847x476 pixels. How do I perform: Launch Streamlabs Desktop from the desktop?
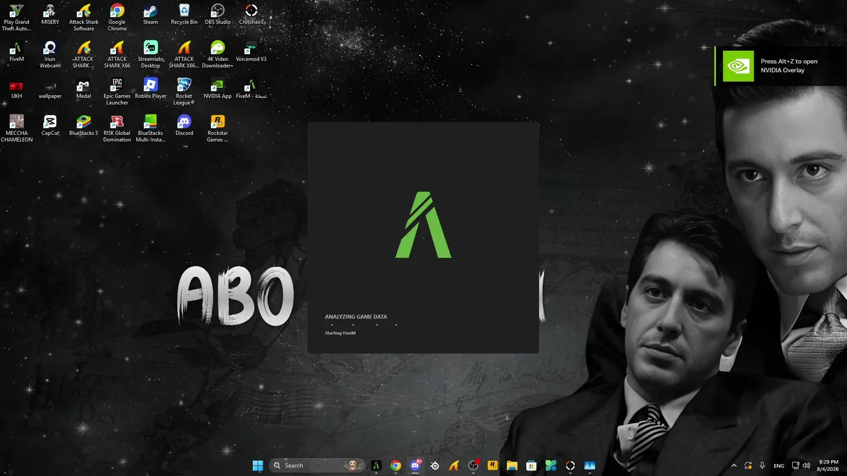pos(151,55)
